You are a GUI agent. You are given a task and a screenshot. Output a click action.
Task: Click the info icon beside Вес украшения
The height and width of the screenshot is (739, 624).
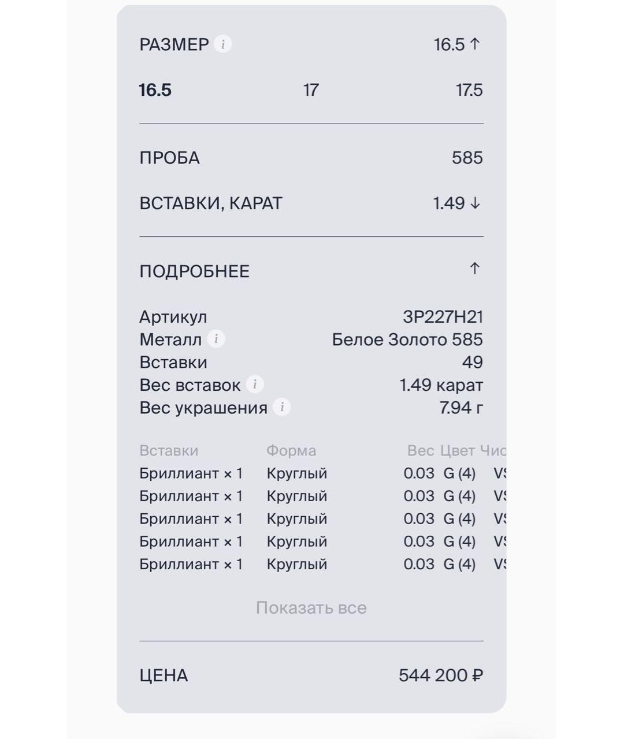[281, 407]
